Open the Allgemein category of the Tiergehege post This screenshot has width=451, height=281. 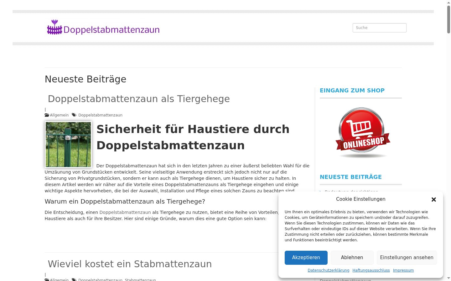click(x=59, y=115)
